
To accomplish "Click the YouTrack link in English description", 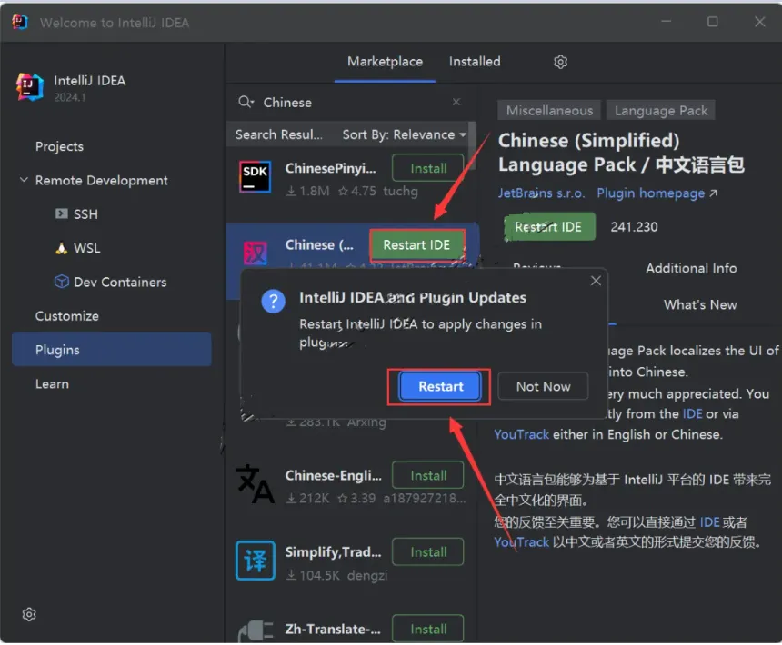I will [521, 435].
